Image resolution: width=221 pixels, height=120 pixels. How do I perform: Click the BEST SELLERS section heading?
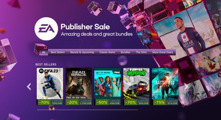[x=46, y=64]
